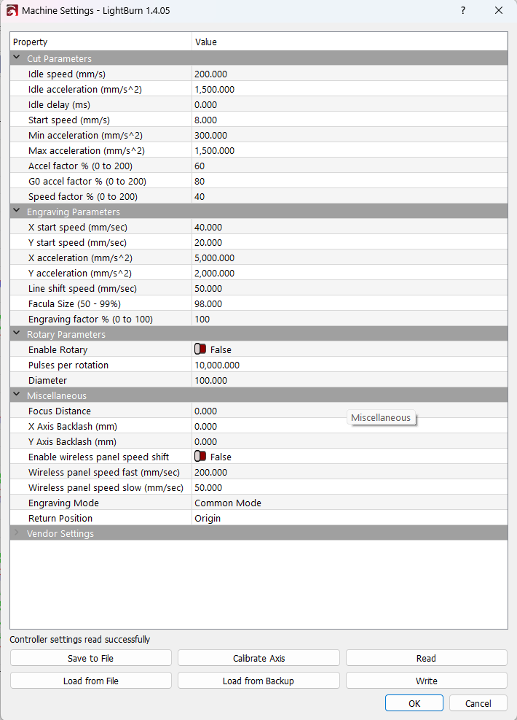Screen dimensions: 517x720
Task: Confirm with the OK button
Action: tap(414, 703)
